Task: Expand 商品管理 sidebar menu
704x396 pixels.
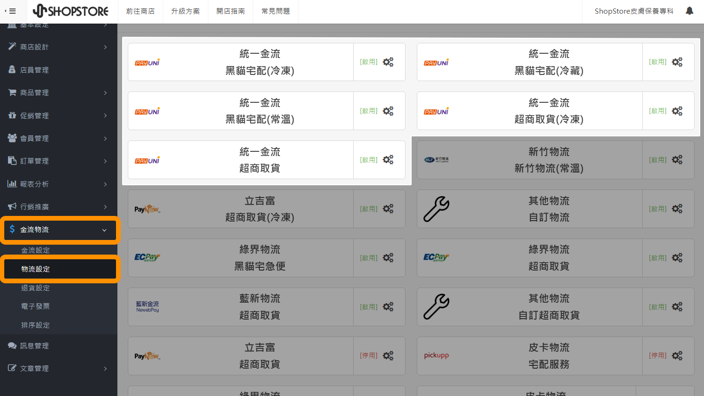Action: (x=58, y=92)
